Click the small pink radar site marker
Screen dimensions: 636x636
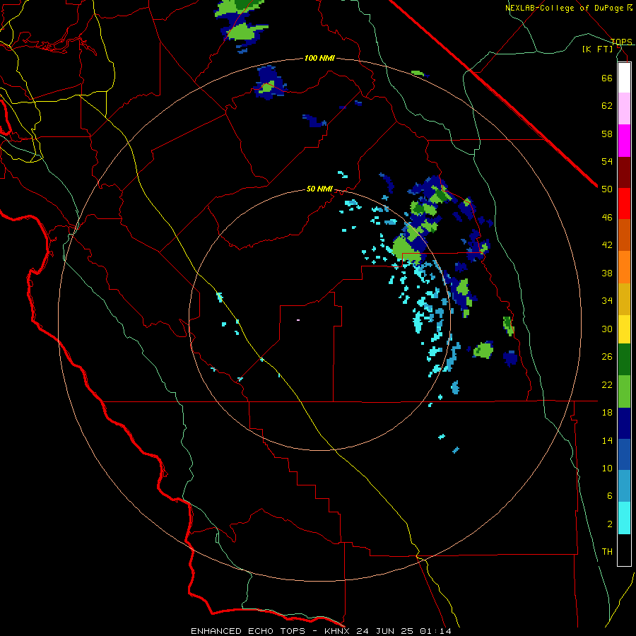(x=298, y=320)
